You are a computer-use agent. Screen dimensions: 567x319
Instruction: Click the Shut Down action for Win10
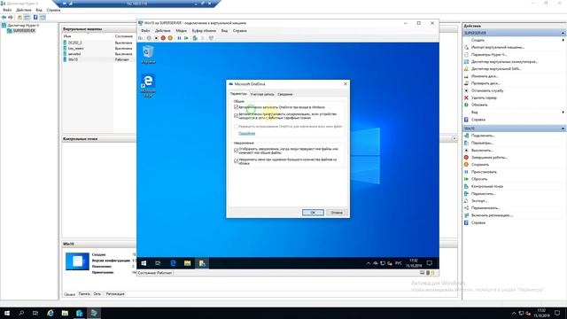(x=489, y=158)
